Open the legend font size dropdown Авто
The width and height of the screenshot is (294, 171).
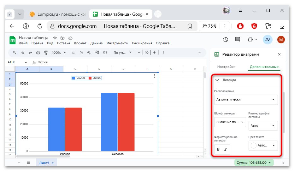[263, 125]
